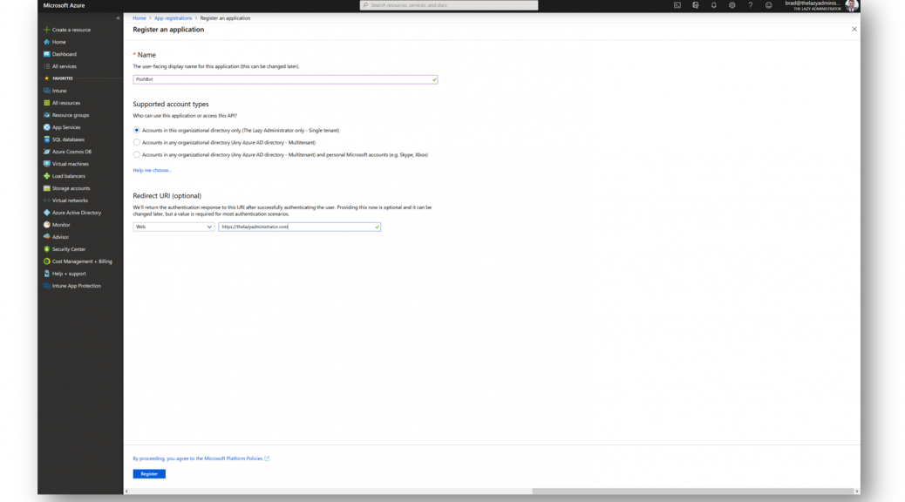905x502 pixels.
Task: Click the user avatar picture
Action: (851, 5)
